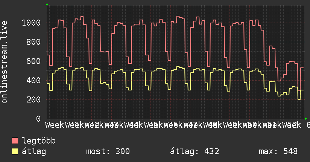Click the most: 300 statistic
The height and width of the screenshot is (162, 310).
pyautogui.click(x=108, y=152)
